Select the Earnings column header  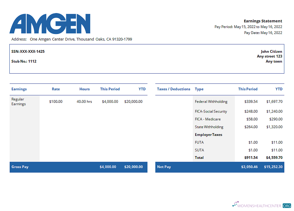click(19, 89)
